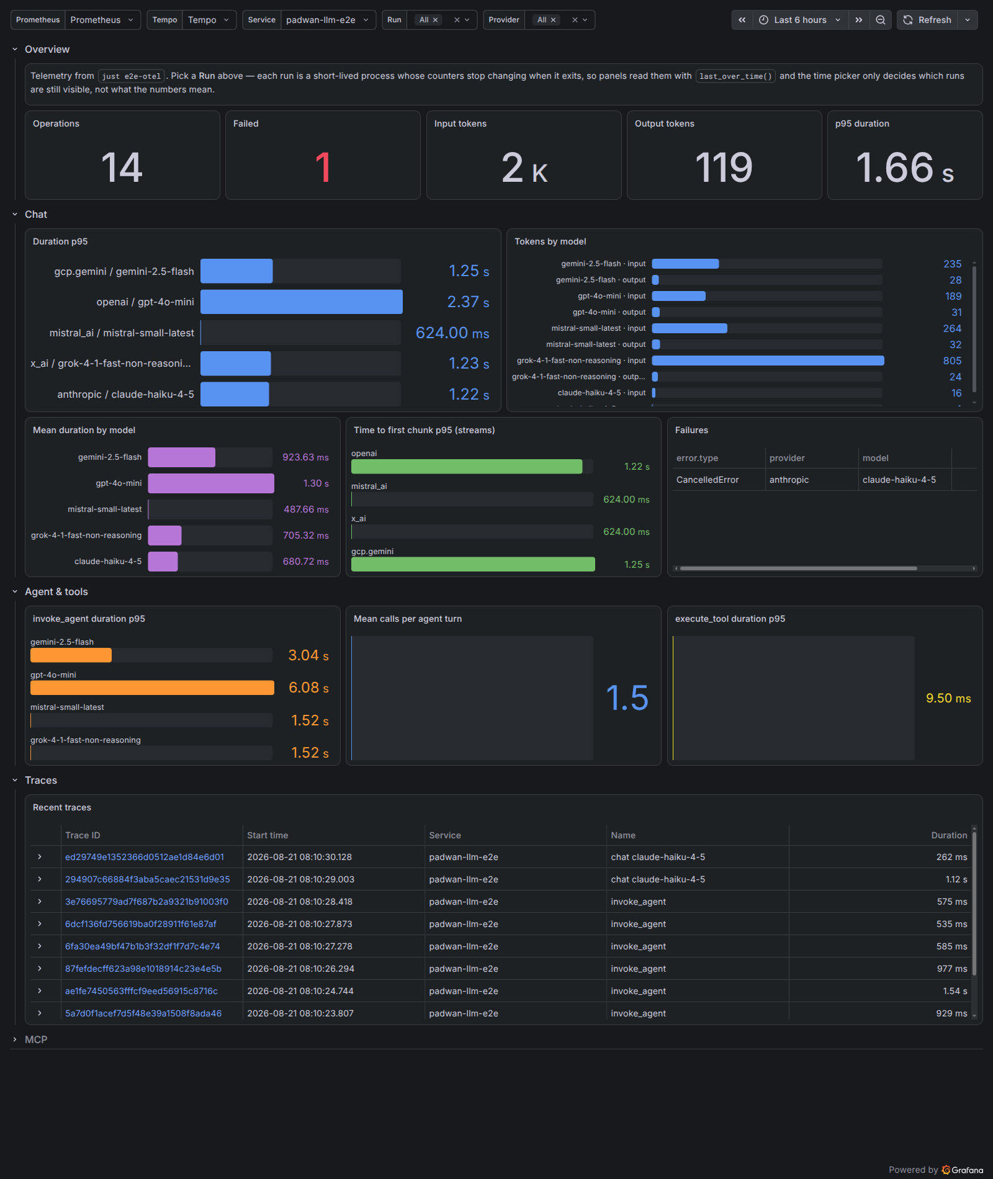This screenshot has width=993, height=1179.
Task: Click the Refresh dashboard button
Action: (927, 20)
